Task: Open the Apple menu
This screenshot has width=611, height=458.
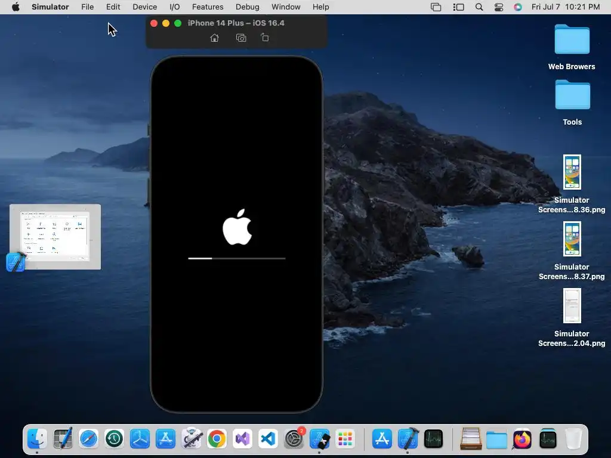Action: [16, 7]
